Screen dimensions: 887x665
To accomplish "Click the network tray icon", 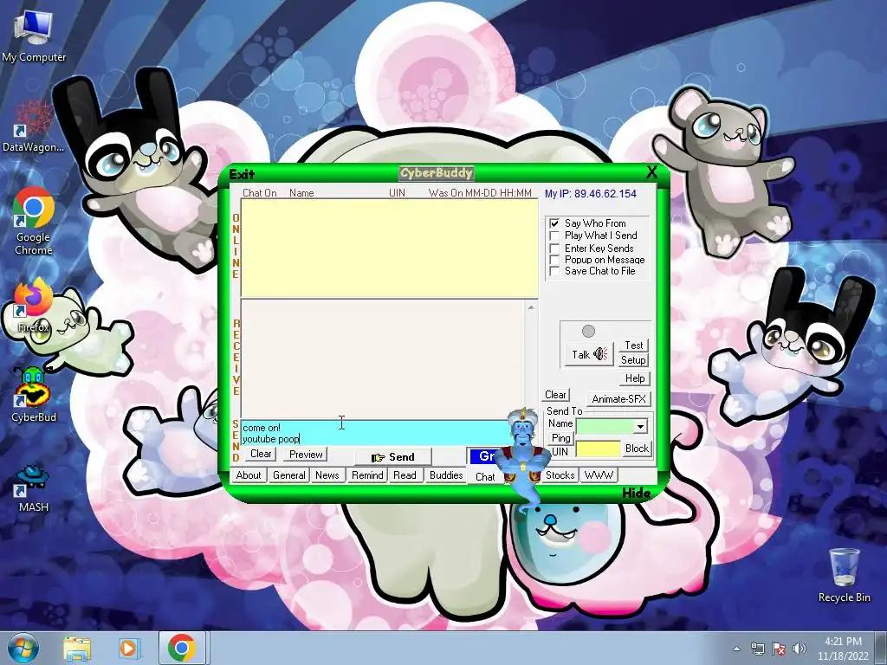I will 757,649.
